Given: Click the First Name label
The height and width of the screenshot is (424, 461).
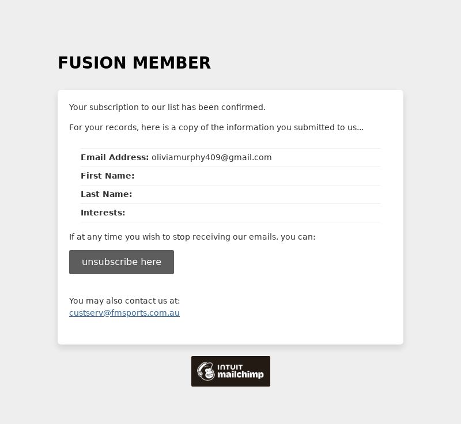Looking at the screenshot, I should tap(108, 176).
